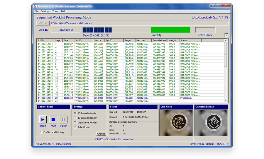Select the row with time 15:54:20
Screen dimensions: 264x159
coord(131,78)
